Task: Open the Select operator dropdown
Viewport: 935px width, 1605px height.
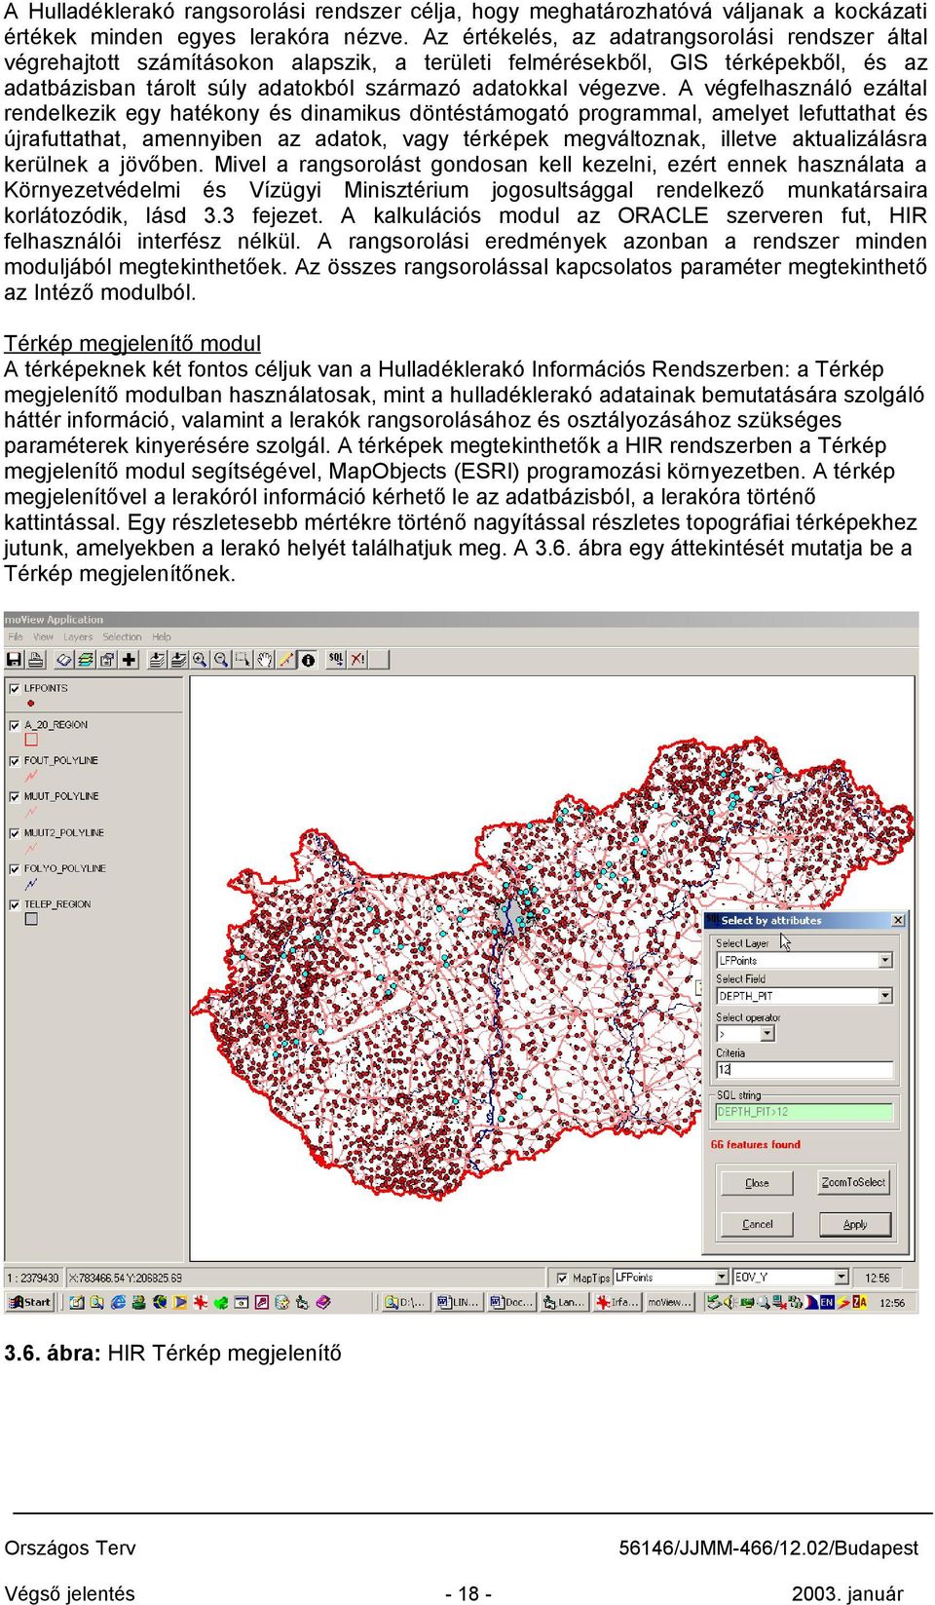Action: coord(767,1034)
